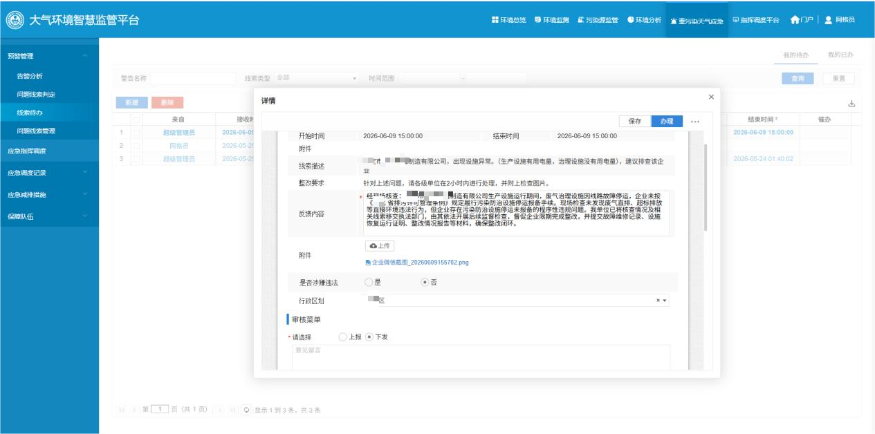Select 线索待办 in the sidebar
875x434 pixels.
click(50, 112)
